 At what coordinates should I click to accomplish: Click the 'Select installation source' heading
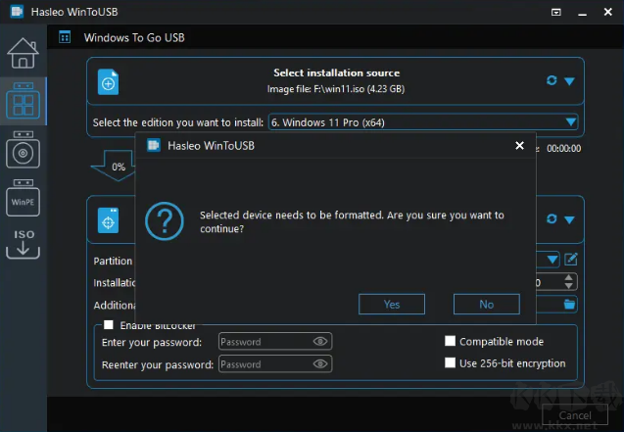tap(336, 72)
